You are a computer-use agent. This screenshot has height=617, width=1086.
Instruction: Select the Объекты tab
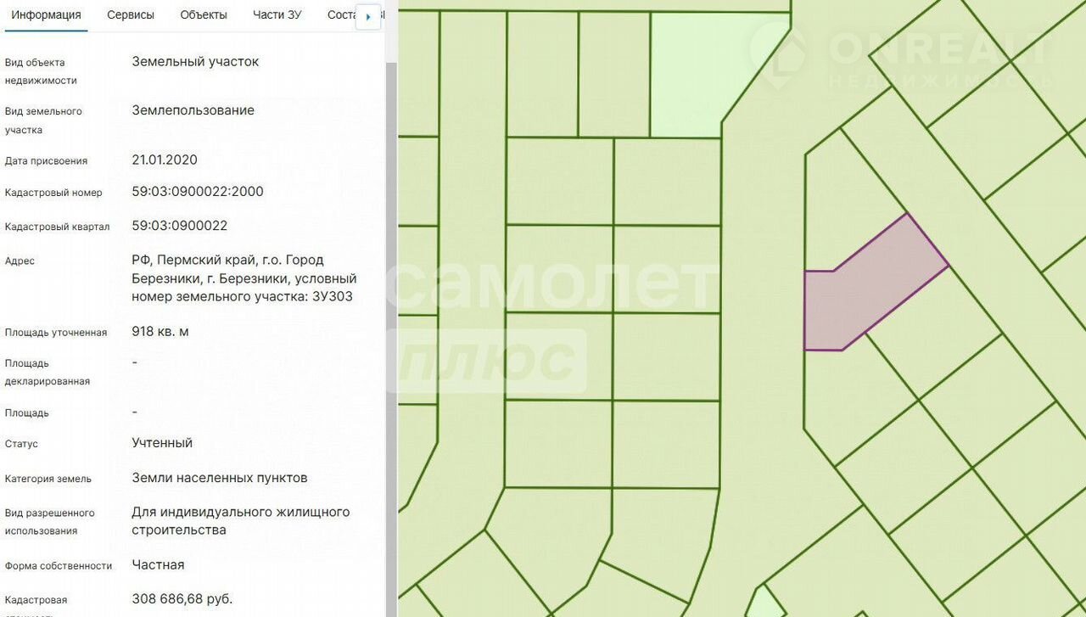(204, 15)
